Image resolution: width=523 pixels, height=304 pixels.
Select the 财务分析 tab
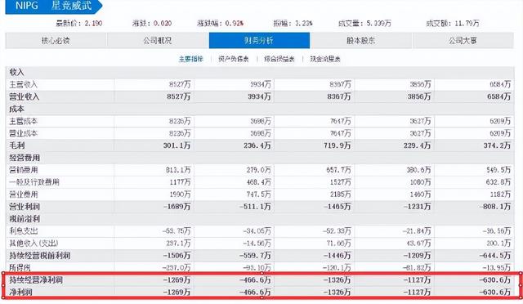click(x=259, y=40)
